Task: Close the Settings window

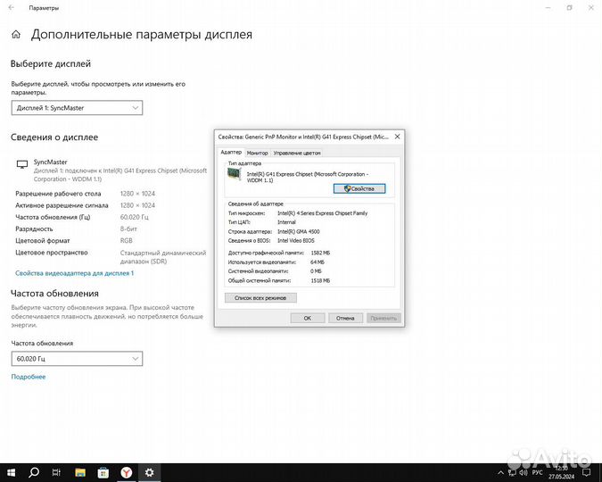Action: [591, 8]
